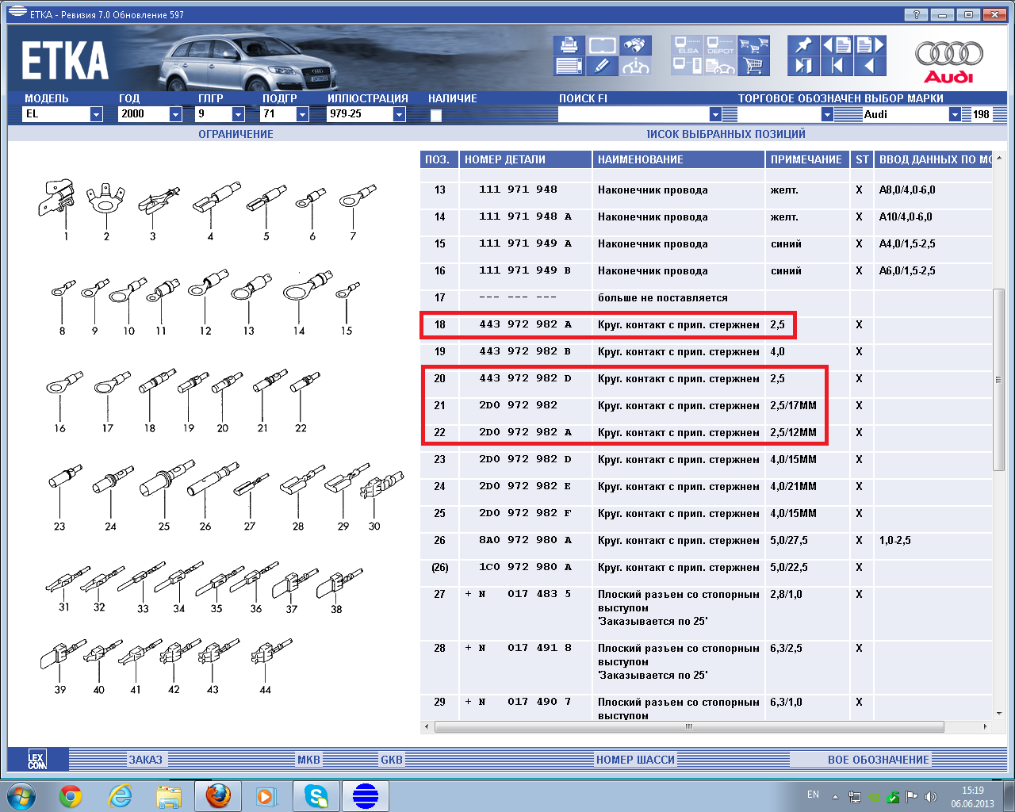This screenshot has height=812, width=1015.
Task: Click the horizontal scrollbar under the parts table
Action: click(x=688, y=726)
